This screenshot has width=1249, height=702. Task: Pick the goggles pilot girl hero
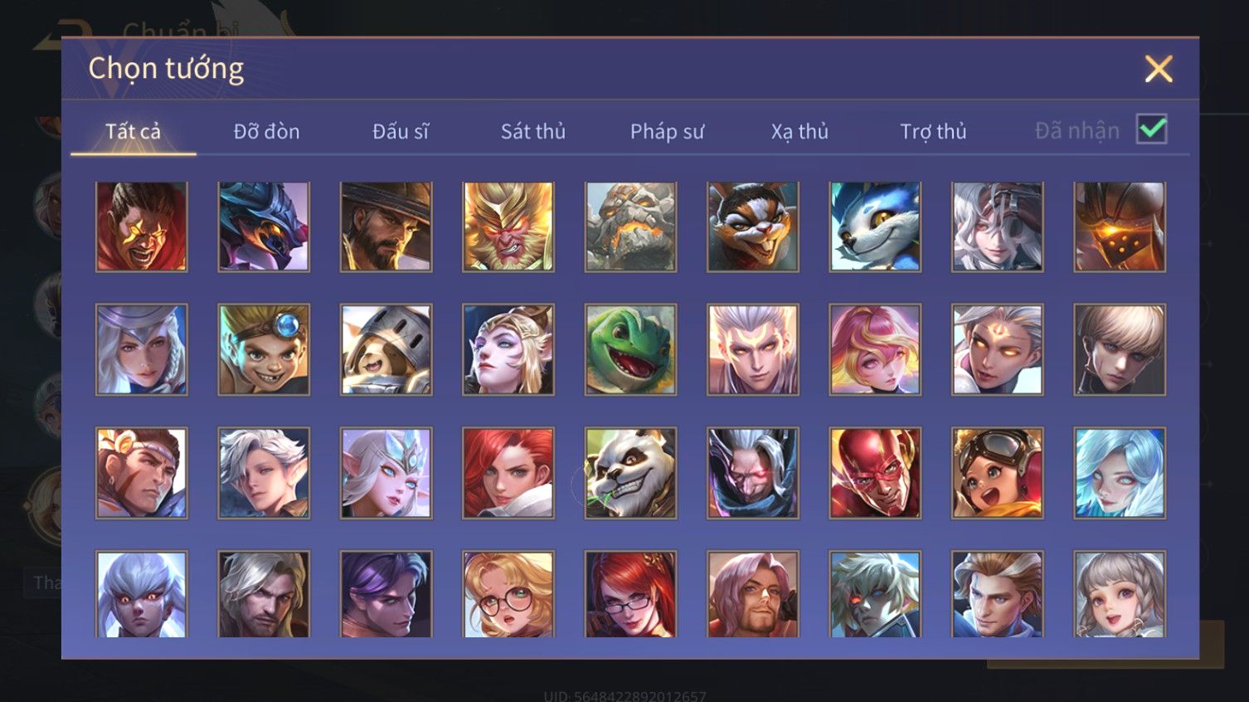coord(997,473)
